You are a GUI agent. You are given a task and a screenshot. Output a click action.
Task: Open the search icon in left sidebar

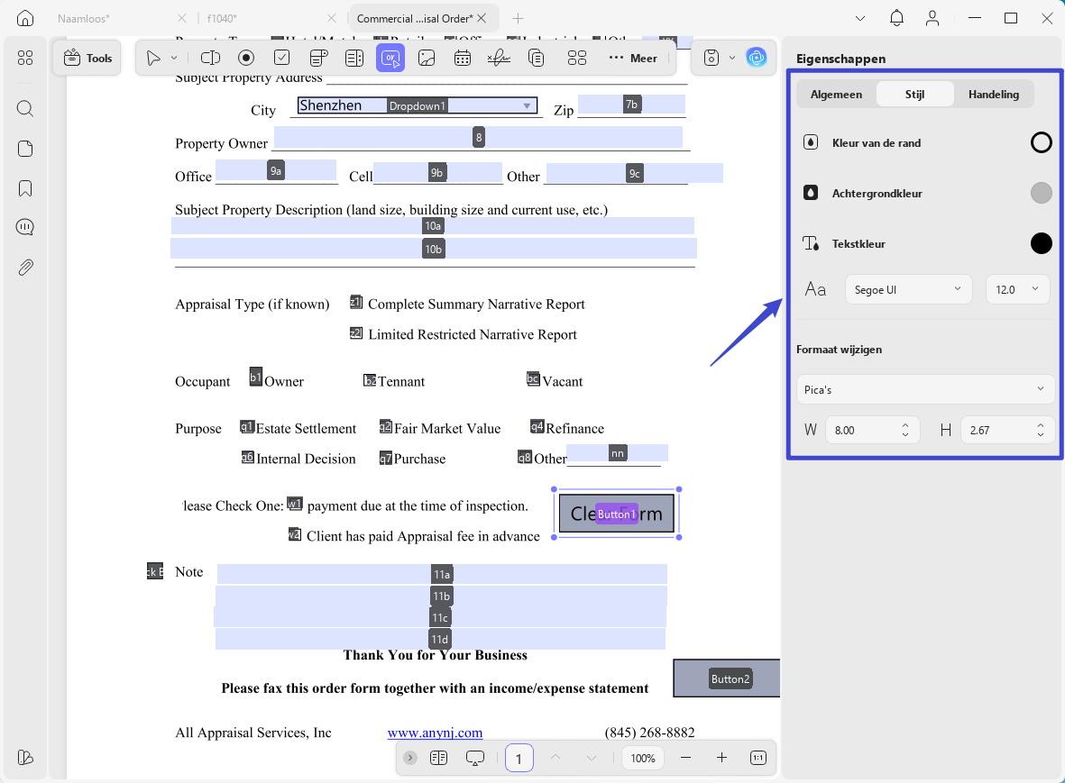click(25, 108)
